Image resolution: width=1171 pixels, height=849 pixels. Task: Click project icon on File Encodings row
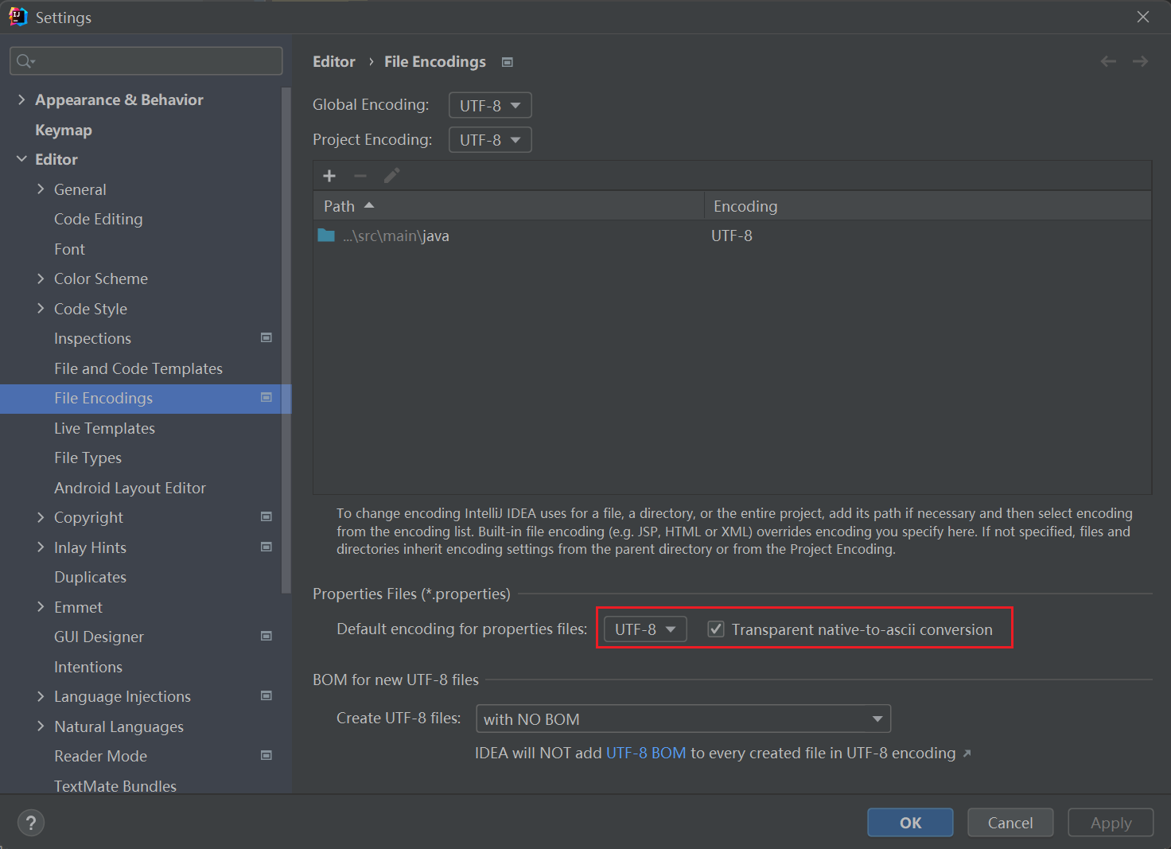point(266,398)
